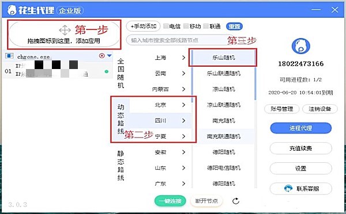Select node 南充随机
Image resolution: width=346 pixels, height=214 pixels.
pyautogui.click(x=224, y=121)
